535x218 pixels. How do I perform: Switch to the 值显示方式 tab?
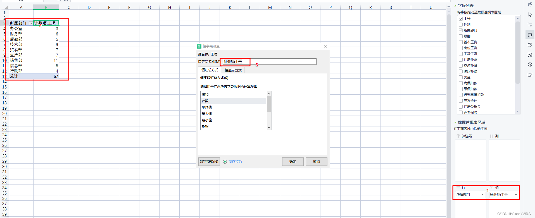pyautogui.click(x=233, y=70)
